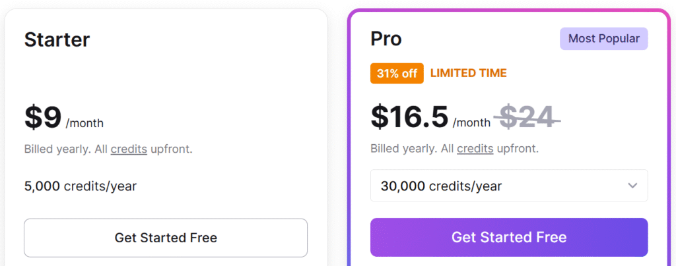Screen dimensions: 676x266
Task: Open credits link in Pro plan
Action: pos(475,149)
